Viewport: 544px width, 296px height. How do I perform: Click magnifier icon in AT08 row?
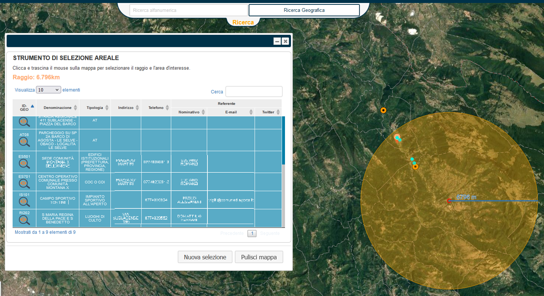[x=24, y=142]
